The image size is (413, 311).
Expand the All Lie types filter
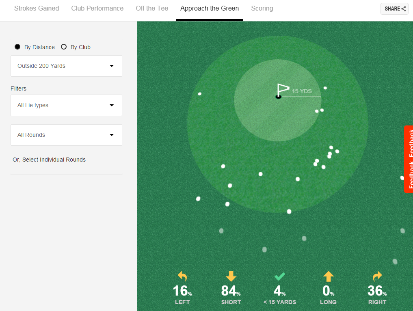click(x=66, y=105)
